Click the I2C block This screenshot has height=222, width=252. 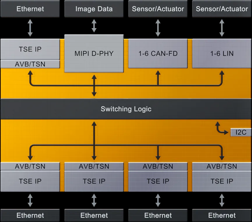[241, 132]
